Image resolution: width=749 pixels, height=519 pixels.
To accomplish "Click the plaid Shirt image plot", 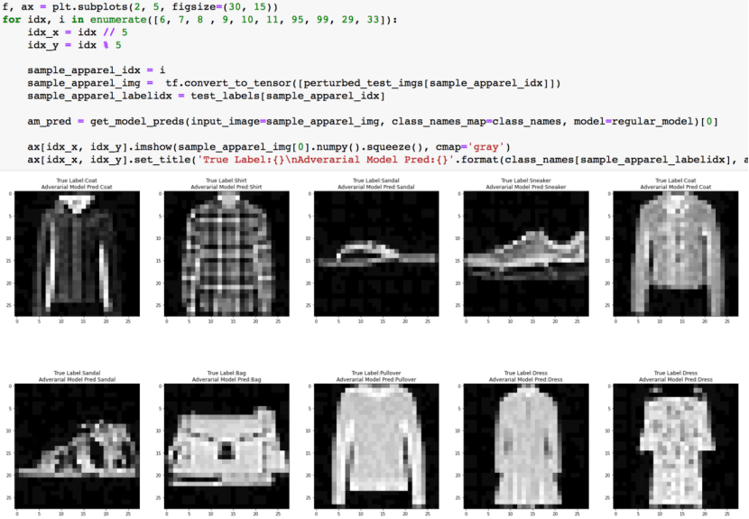I will coord(227,254).
